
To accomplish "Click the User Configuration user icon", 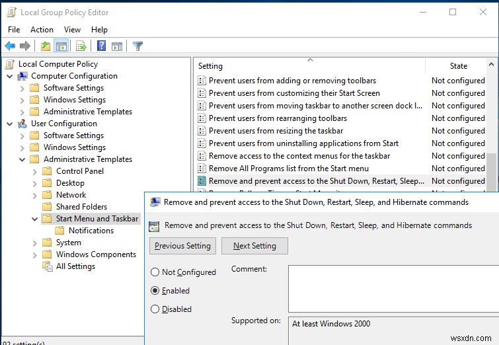I will coord(22,124).
